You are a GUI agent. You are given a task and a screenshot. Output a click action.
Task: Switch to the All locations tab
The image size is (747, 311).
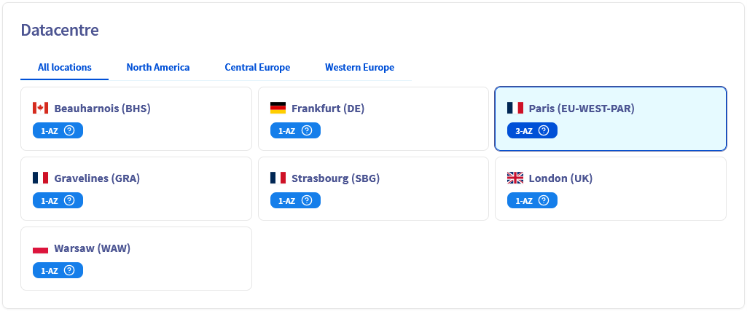pos(65,68)
